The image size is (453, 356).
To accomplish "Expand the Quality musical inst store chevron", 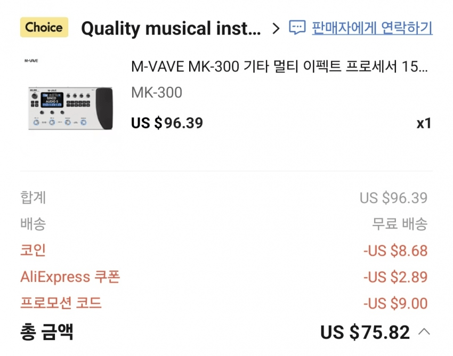I will click(276, 28).
